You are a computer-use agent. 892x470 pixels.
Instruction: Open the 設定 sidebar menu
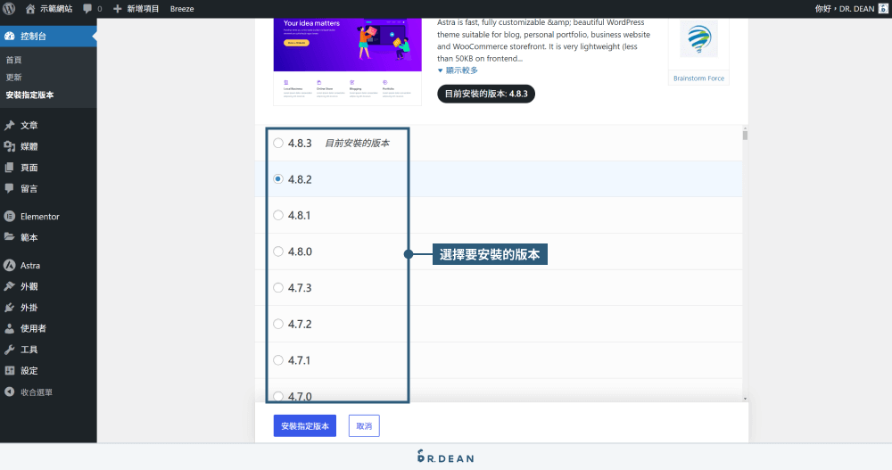click(48, 370)
